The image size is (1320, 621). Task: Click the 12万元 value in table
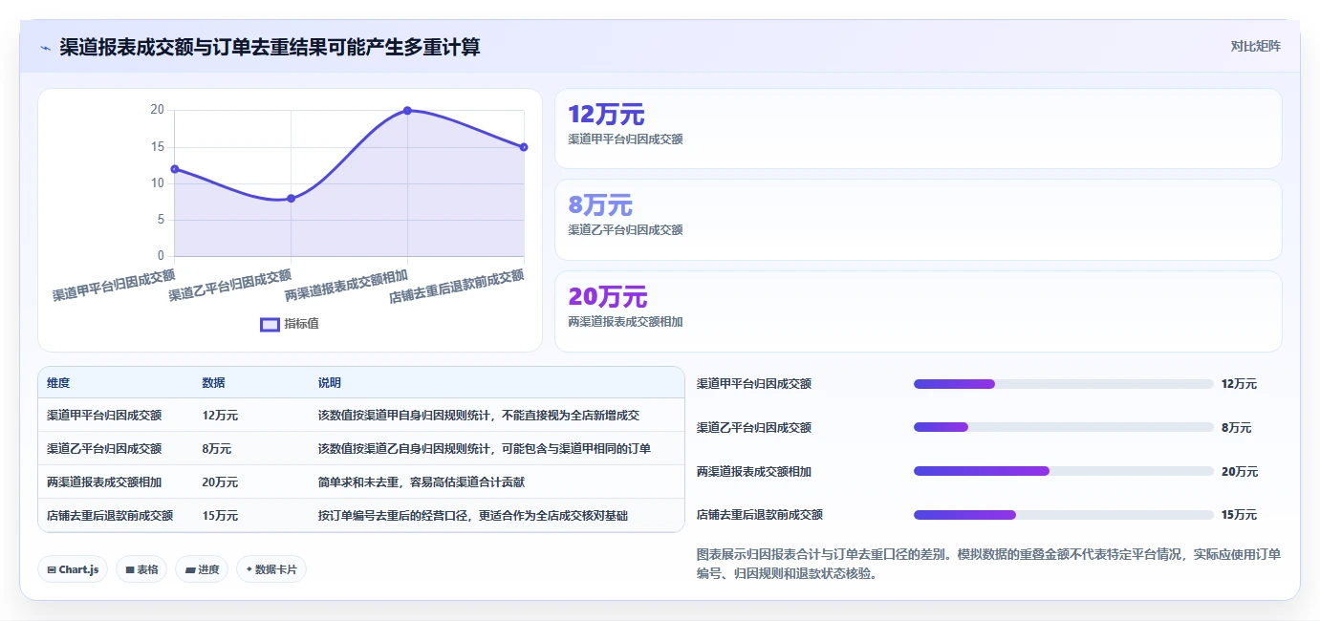tap(220, 416)
